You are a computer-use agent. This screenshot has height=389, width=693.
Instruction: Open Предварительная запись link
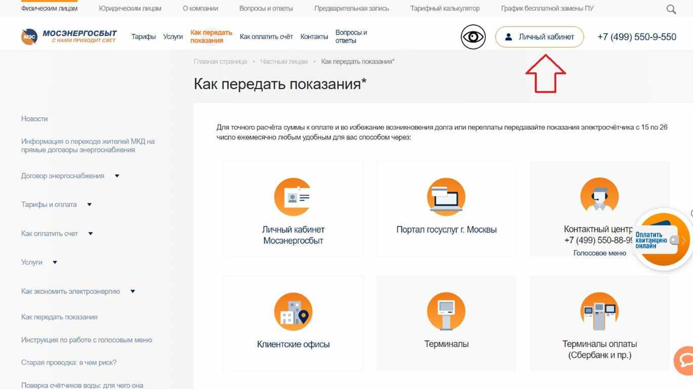352,9
